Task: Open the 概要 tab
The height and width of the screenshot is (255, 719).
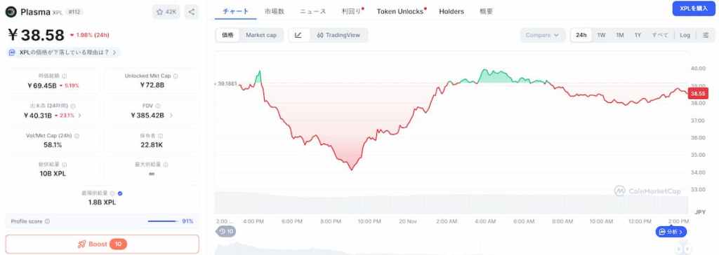Action: click(x=486, y=11)
